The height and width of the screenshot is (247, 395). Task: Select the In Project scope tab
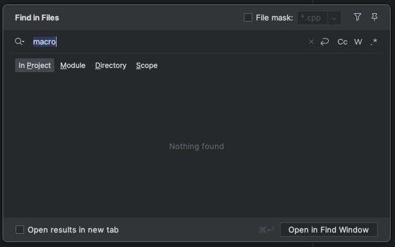tap(34, 66)
